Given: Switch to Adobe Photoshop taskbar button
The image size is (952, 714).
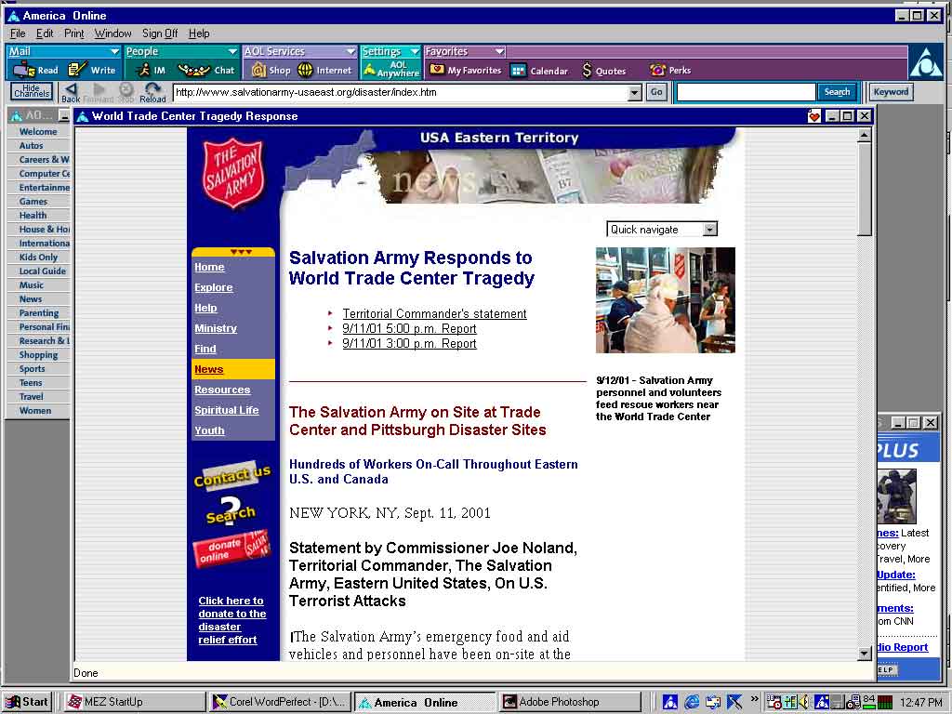Looking at the screenshot, I should tap(570, 702).
